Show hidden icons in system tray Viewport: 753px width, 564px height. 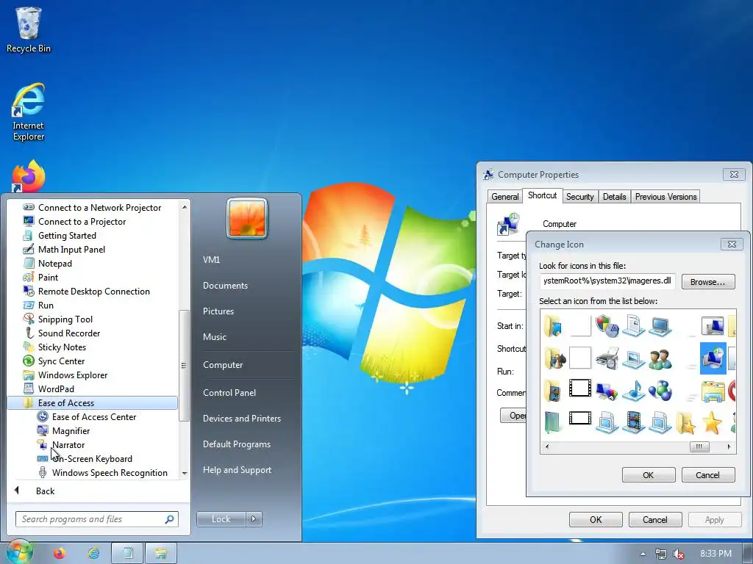click(x=643, y=554)
